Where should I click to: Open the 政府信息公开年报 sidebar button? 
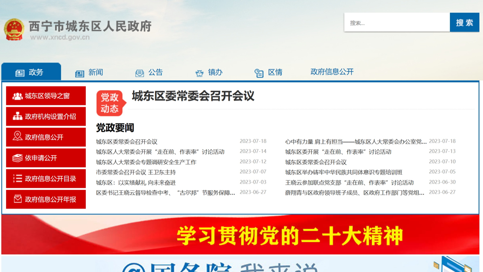[46, 199]
